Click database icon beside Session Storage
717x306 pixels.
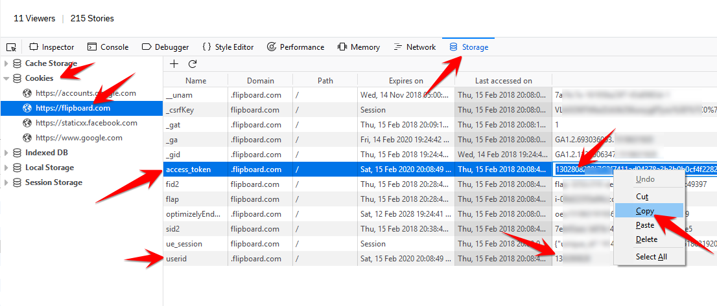[x=17, y=182]
